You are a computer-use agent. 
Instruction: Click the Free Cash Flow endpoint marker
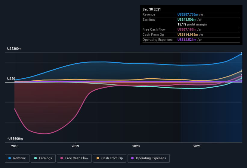(242, 76)
